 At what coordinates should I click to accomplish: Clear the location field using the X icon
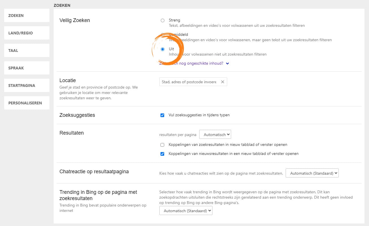(x=223, y=82)
